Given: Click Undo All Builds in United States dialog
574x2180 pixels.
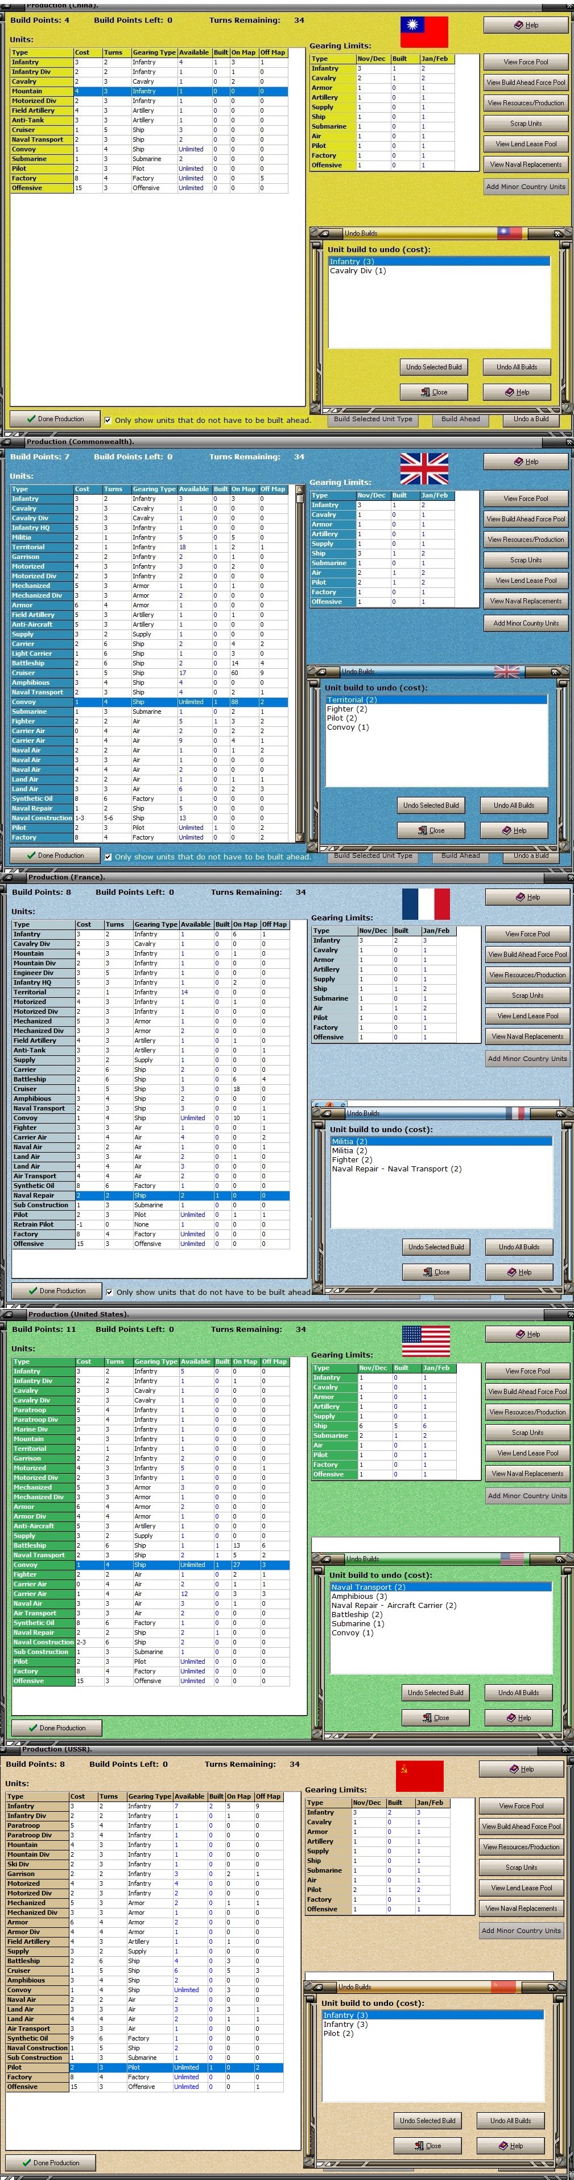Looking at the screenshot, I should tap(519, 1693).
